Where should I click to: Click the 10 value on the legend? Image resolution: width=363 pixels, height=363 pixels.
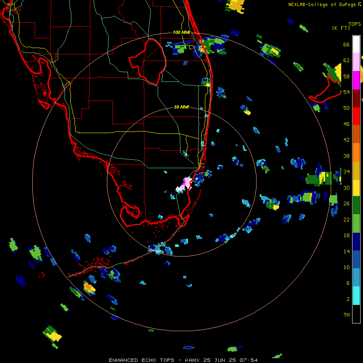346,267
